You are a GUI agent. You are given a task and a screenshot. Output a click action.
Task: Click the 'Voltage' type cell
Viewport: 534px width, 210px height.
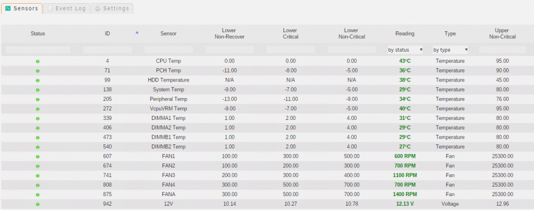(450, 204)
